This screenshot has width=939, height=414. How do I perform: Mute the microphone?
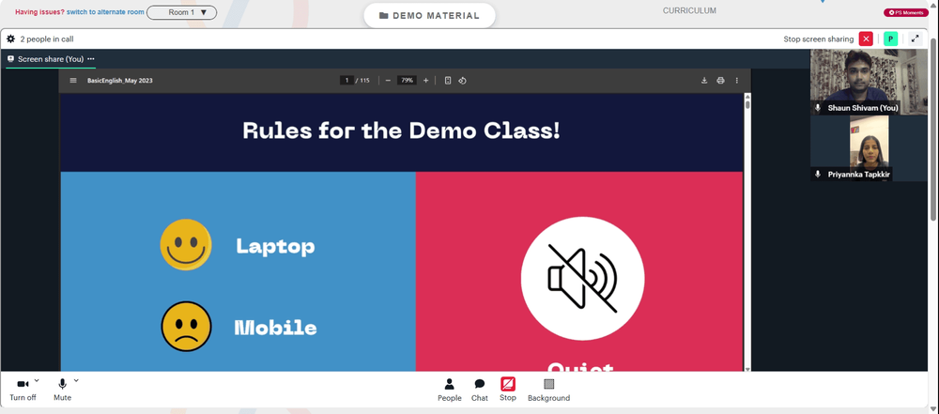62,390
